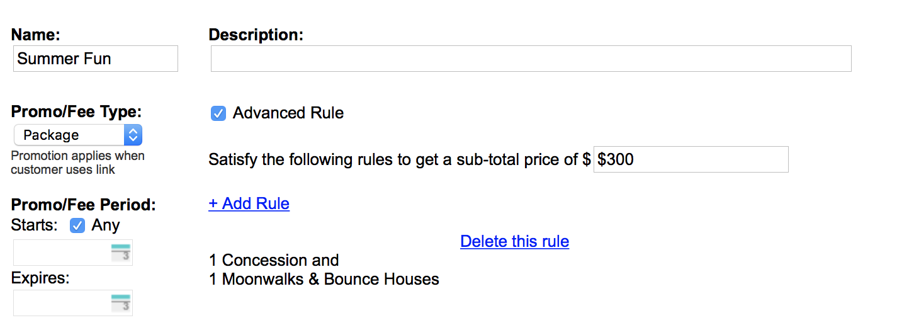Click the Delete this rule link
Viewport: 914px width, 325px height.
515,241
